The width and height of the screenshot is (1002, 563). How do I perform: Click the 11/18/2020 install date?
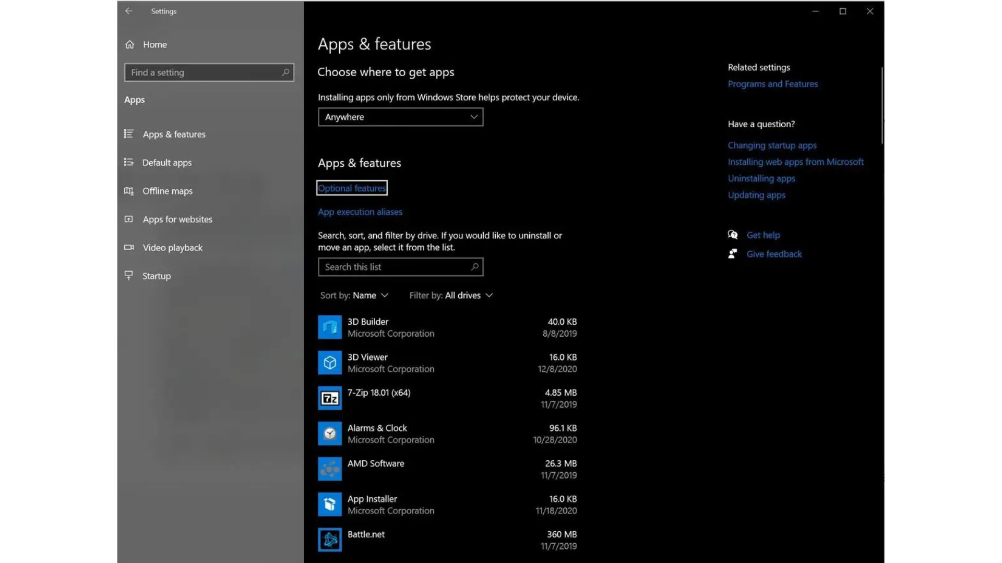coord(556,511)
